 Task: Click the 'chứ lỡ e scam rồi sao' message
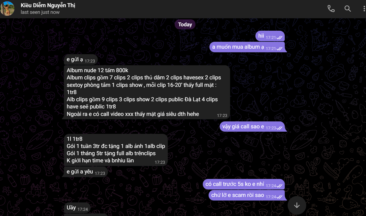pyautogui.click(x=247, y=195)
